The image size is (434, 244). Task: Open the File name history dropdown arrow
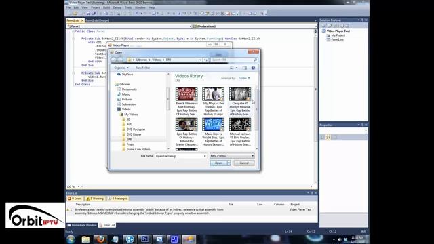point(205,156)
